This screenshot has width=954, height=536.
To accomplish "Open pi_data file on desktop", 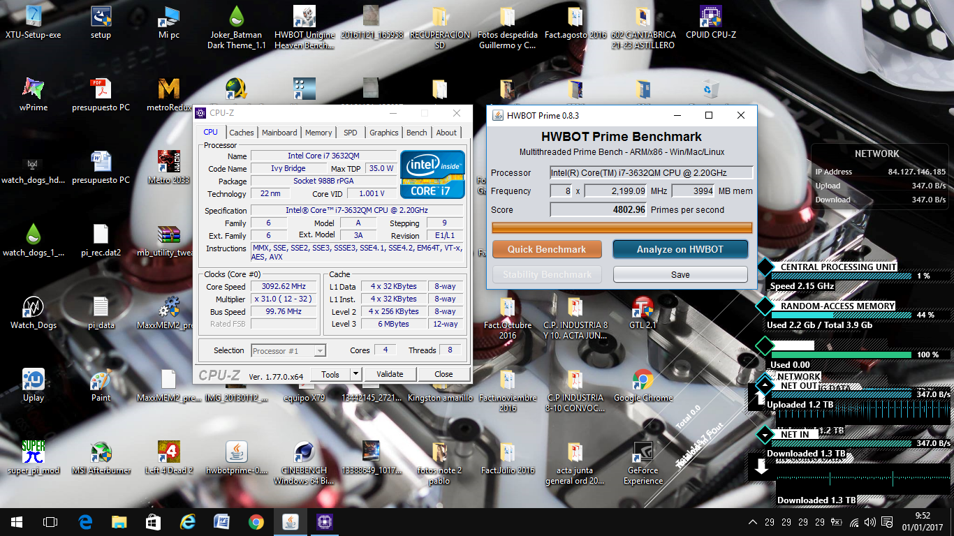I will (x=101, y=313).
